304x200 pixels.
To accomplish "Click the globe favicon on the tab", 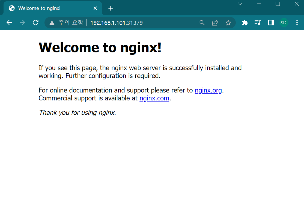I will pyautogui.click(x=12, y=8).
